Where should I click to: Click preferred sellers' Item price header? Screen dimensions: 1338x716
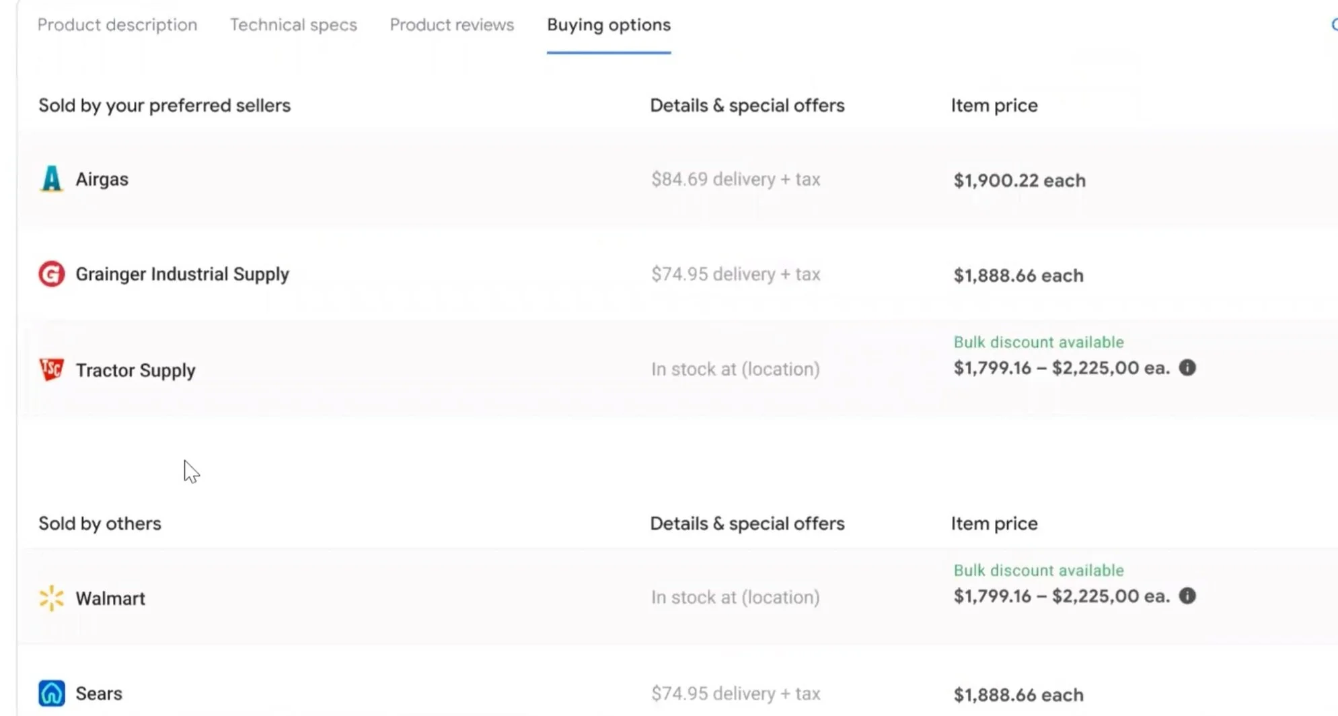pyautogui.click(x=994, y=106)
